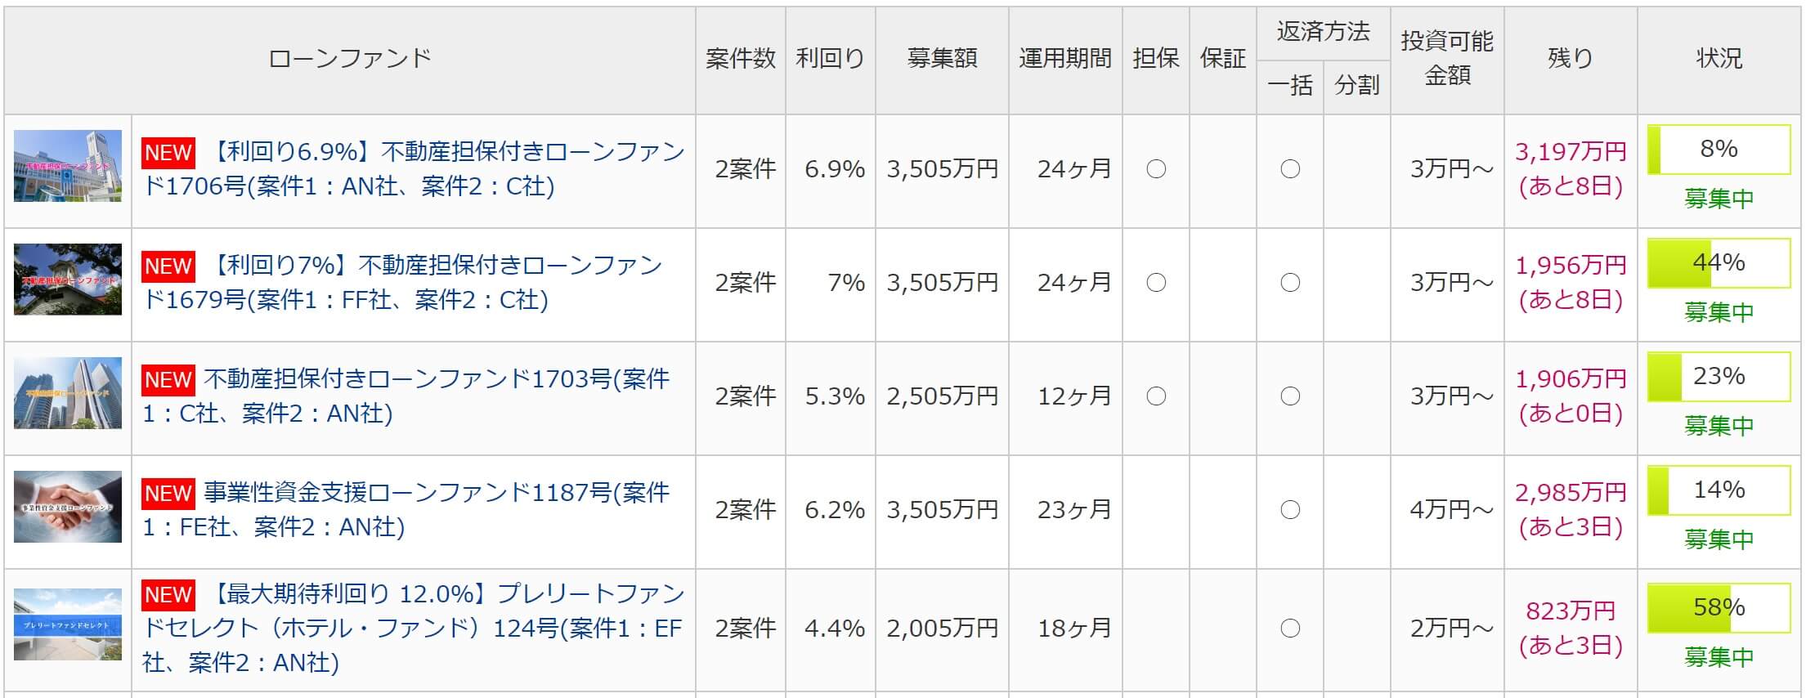Click the 58% progress bar of fund 124号

1719,608
